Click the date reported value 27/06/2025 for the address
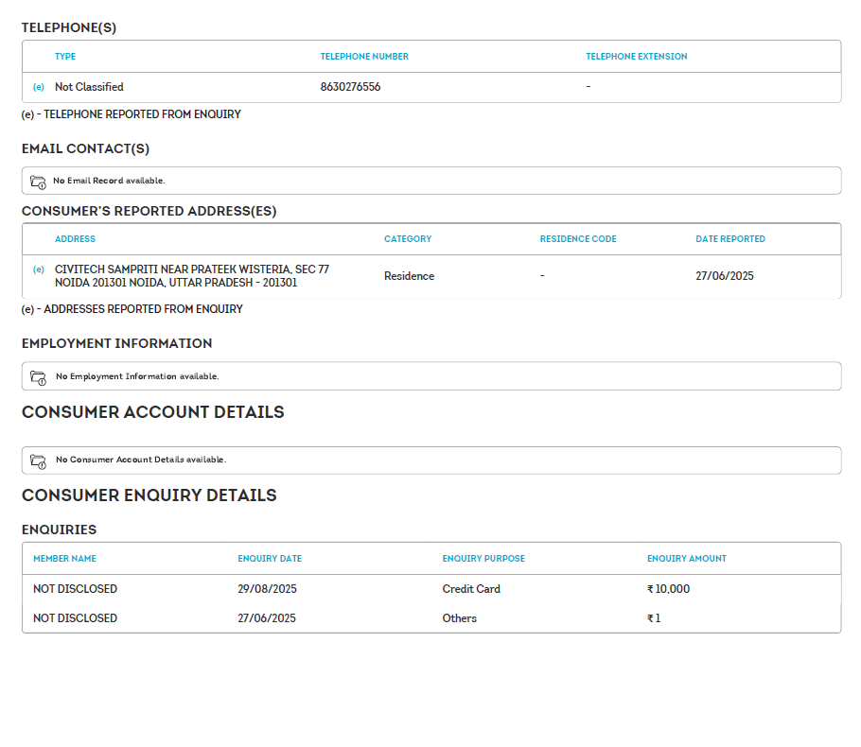Image resolution: width=861 pixels, height=747 pixels. (x=725, y=276)
